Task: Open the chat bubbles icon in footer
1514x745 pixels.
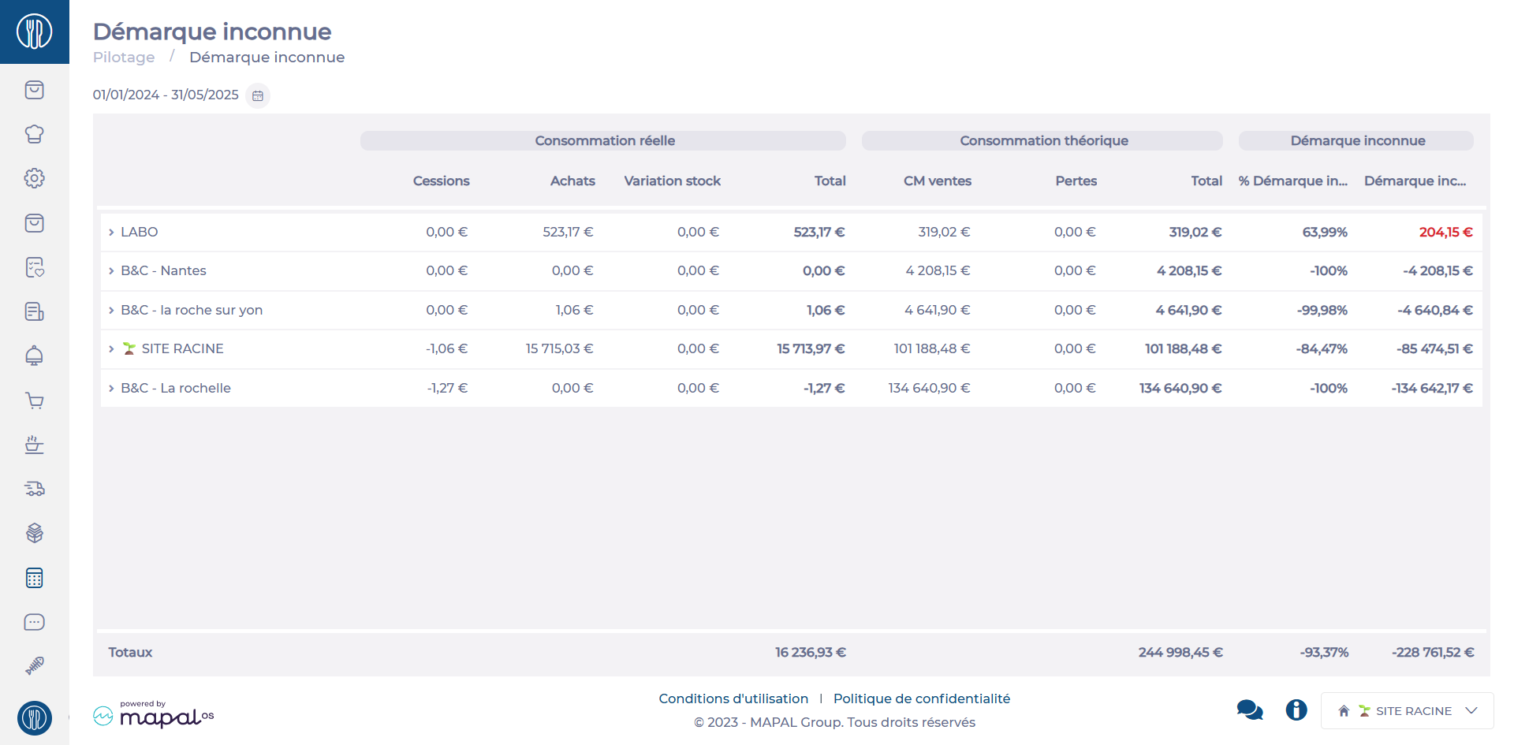Action: pos(1249,710)
